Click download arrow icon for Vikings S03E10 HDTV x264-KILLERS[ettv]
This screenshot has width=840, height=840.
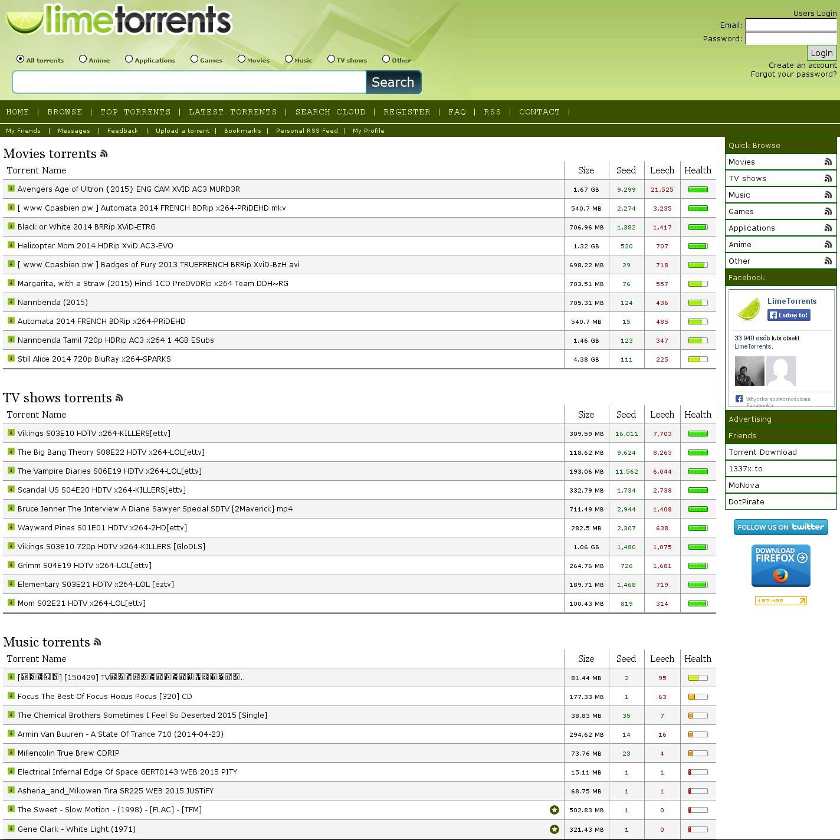click(x=11, y=433)
